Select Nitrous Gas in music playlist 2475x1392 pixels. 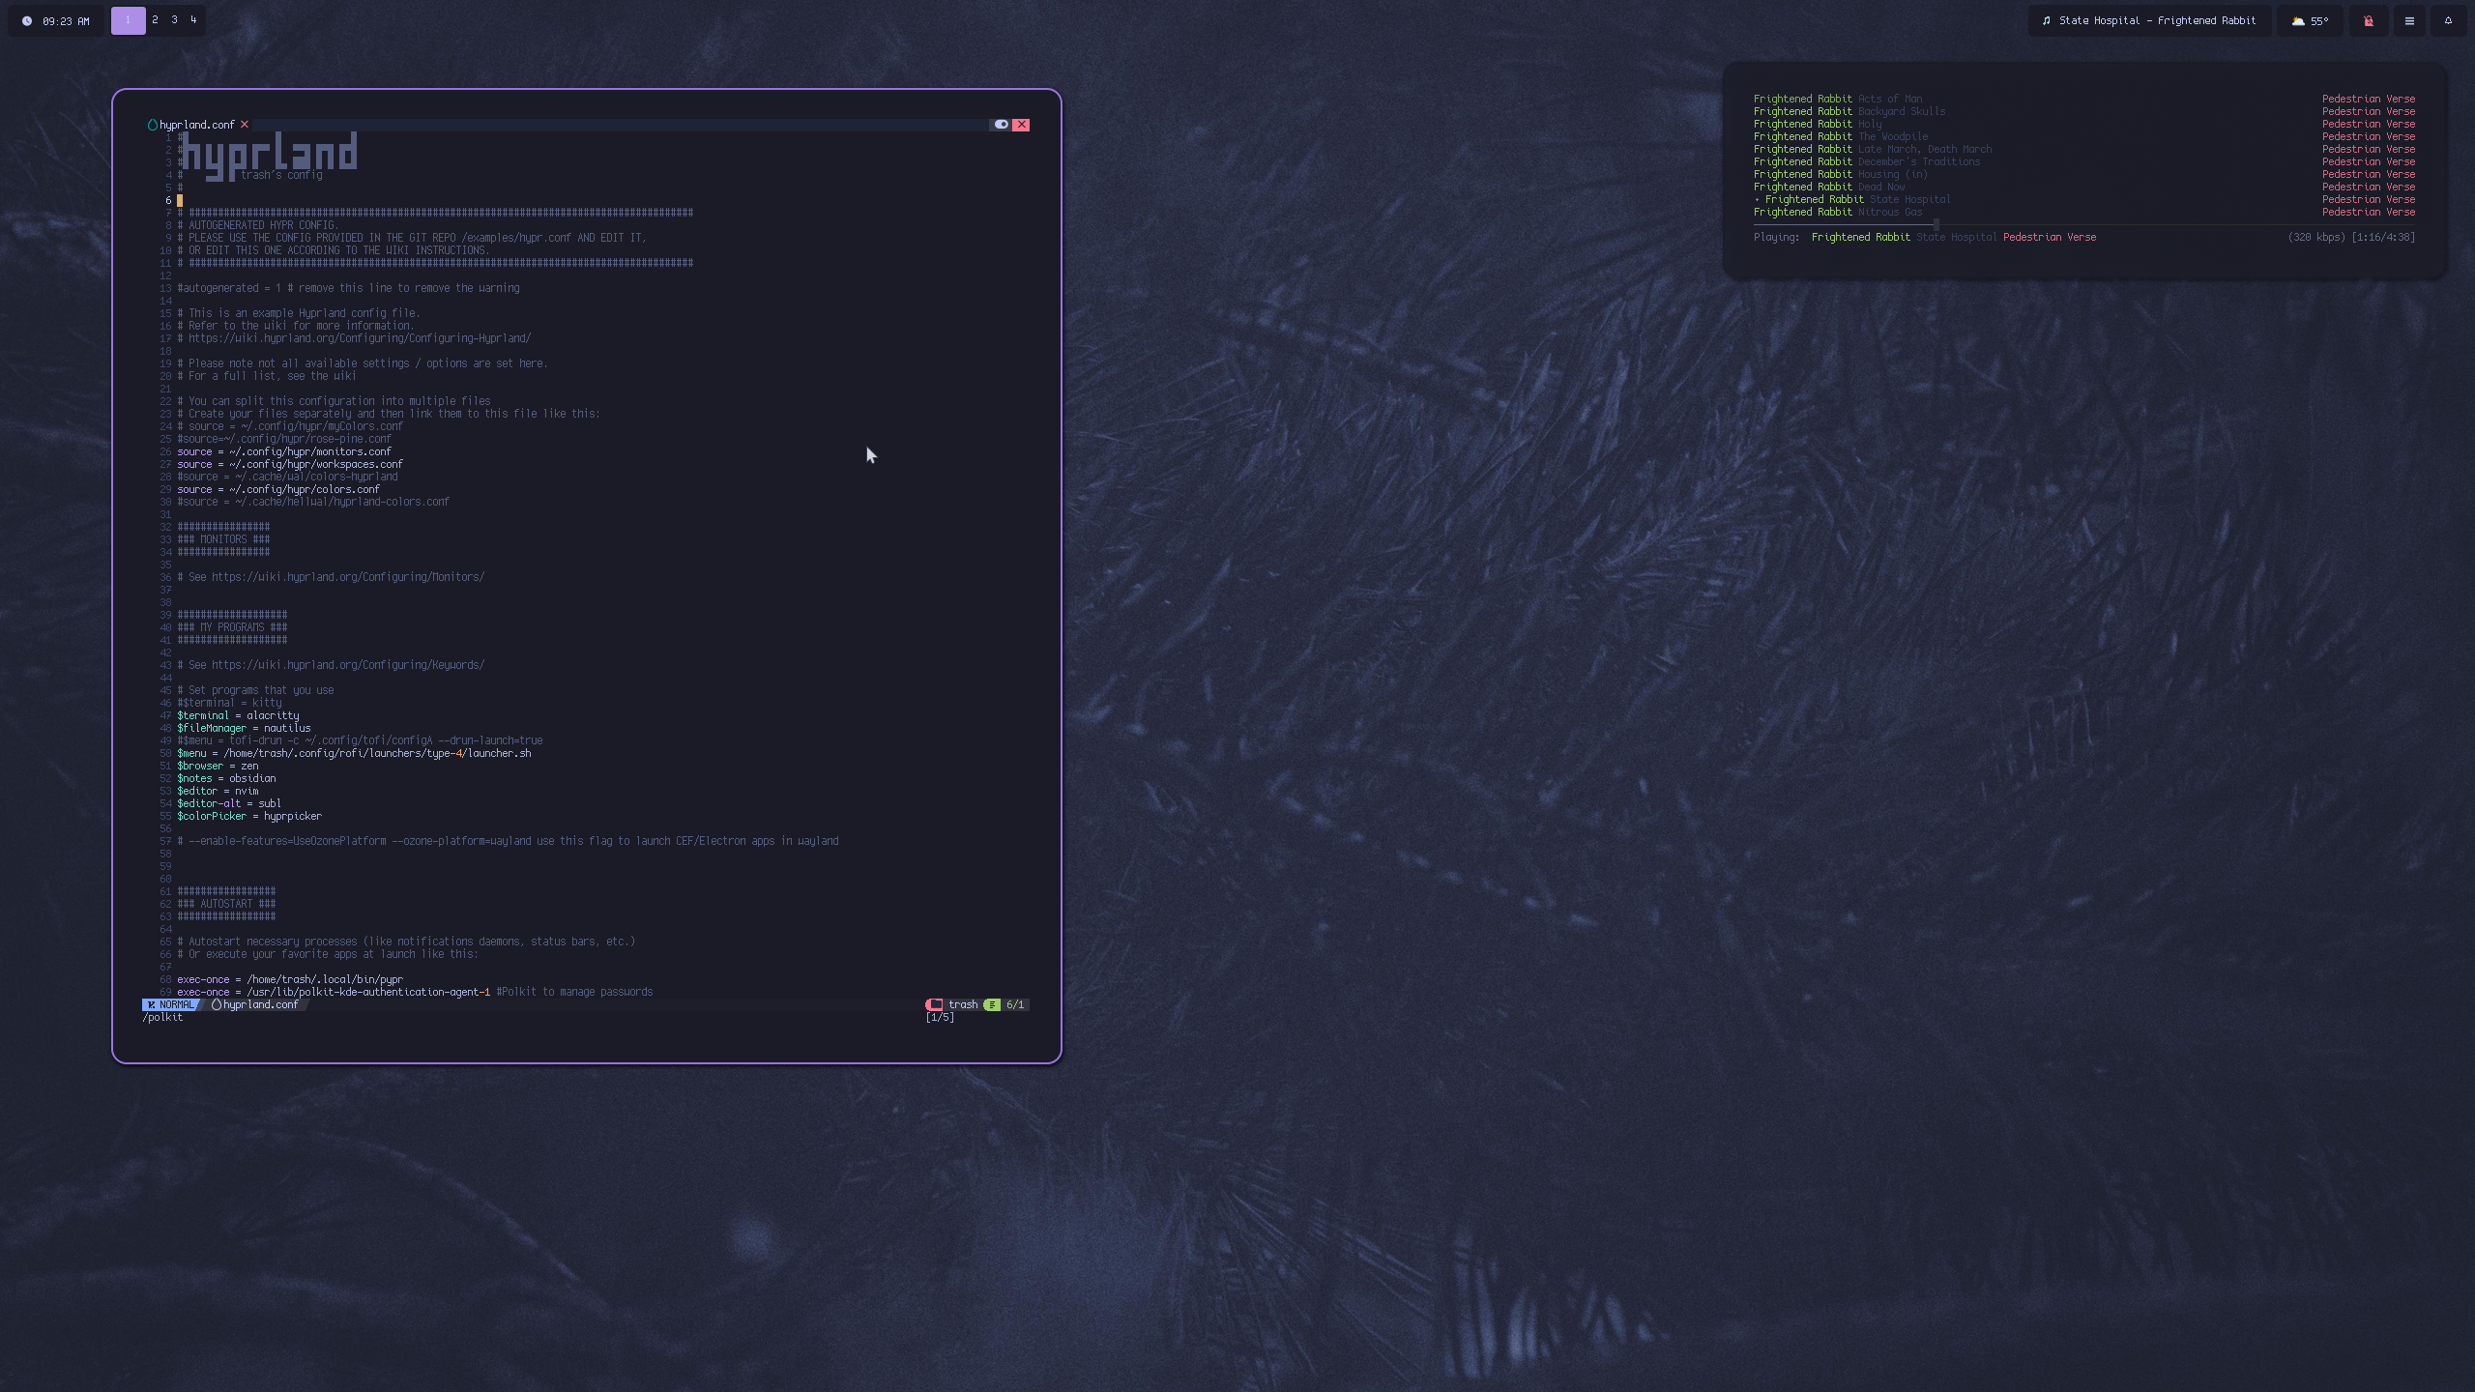tap(2084, 212)
